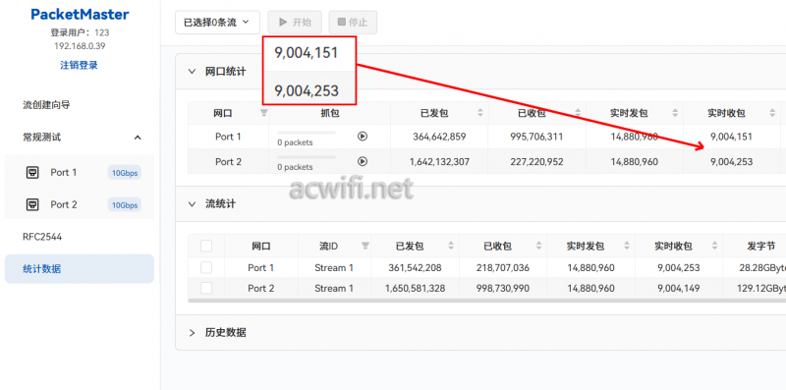
Task: Sort port statistics by 实时收包 column
Action: point(772,113)
